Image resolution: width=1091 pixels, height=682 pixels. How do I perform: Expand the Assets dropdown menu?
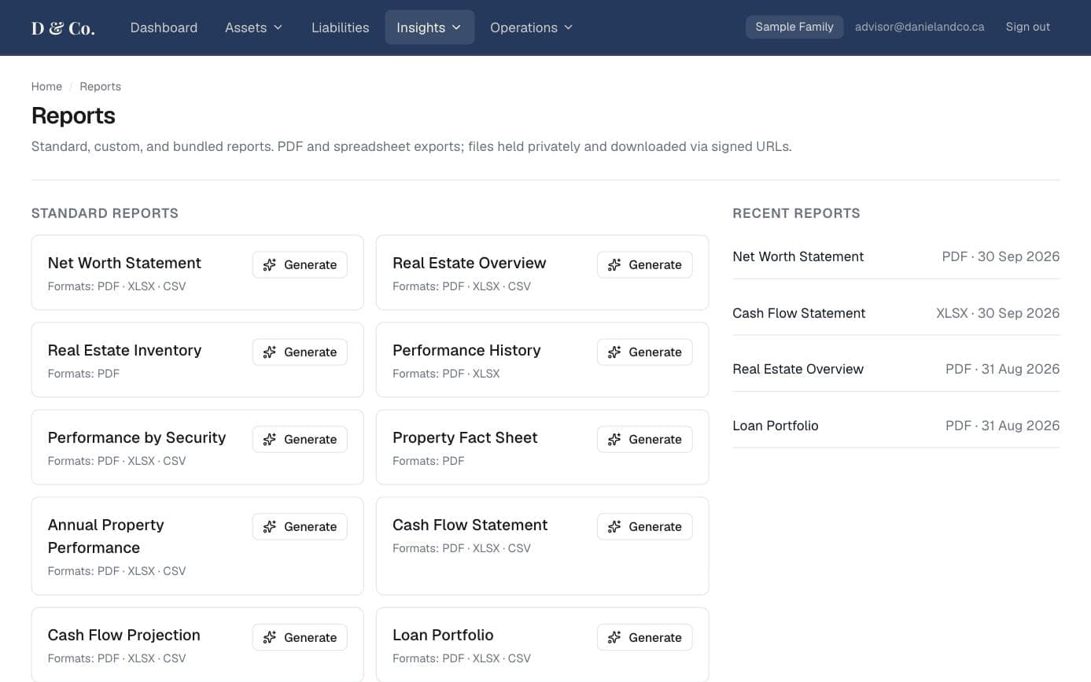click(253, 28)
